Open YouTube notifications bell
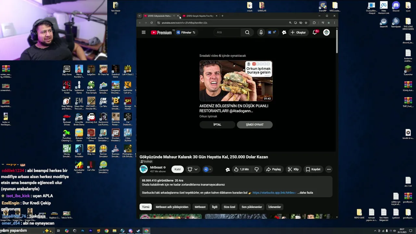The height and width of the screenshot is (234, 416). [315, 32]
